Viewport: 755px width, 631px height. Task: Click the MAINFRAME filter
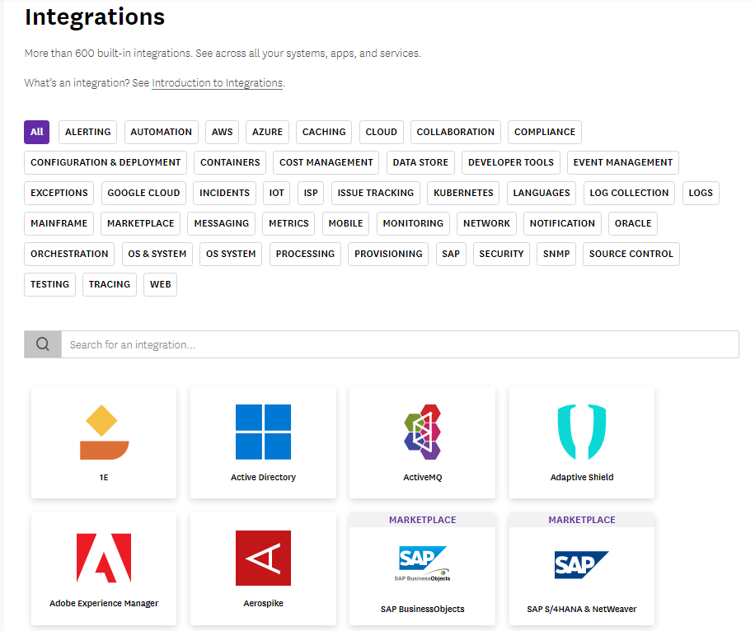[x=59, y=223]
